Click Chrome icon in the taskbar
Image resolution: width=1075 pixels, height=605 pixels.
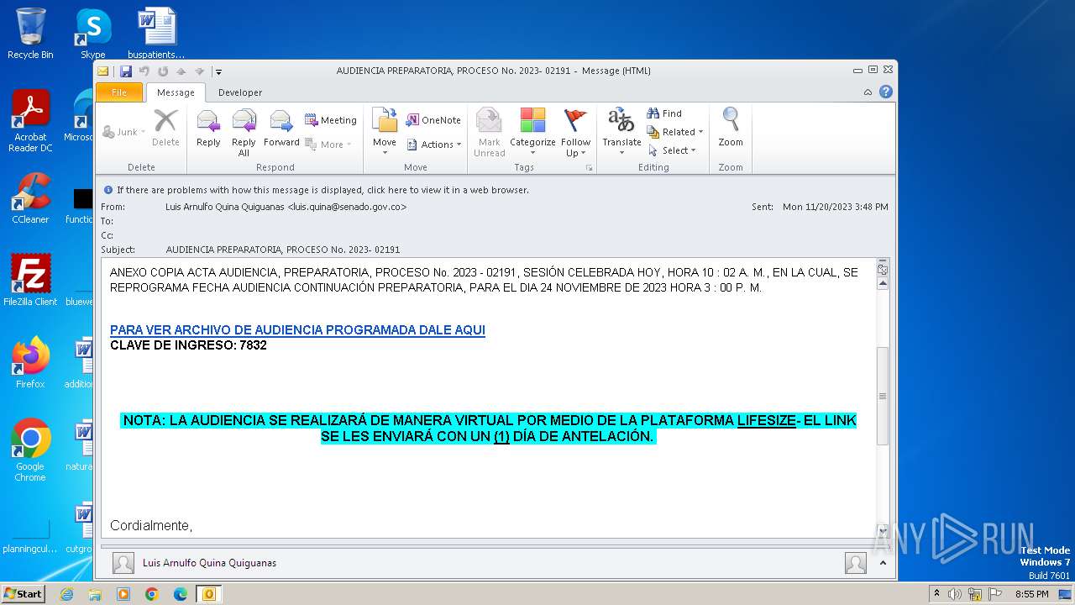(152, 594)
